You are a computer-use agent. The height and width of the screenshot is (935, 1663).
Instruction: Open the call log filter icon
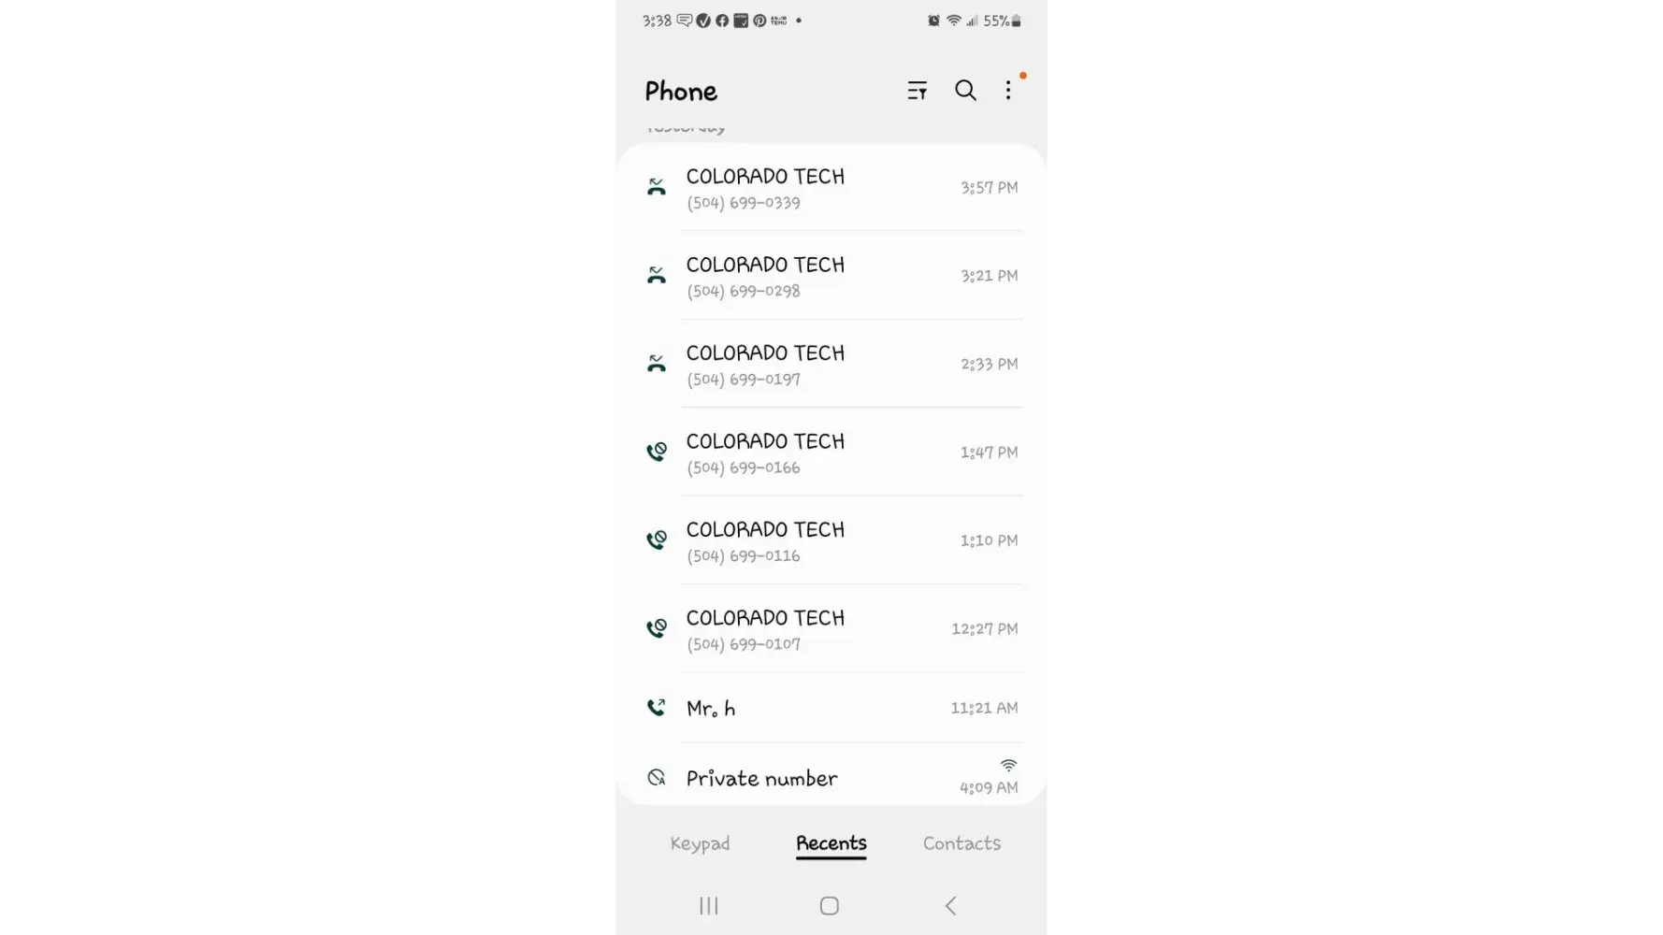(917, 91)
